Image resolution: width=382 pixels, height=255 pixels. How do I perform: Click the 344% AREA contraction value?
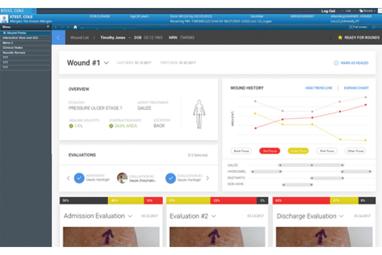(x=126, y=126)
